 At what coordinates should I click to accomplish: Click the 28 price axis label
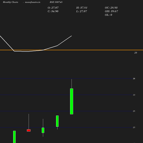[134, 111]
